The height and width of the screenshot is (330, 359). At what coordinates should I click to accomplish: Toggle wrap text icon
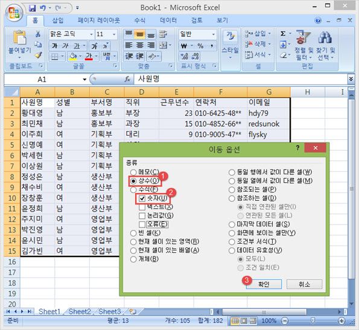[163, 34]
